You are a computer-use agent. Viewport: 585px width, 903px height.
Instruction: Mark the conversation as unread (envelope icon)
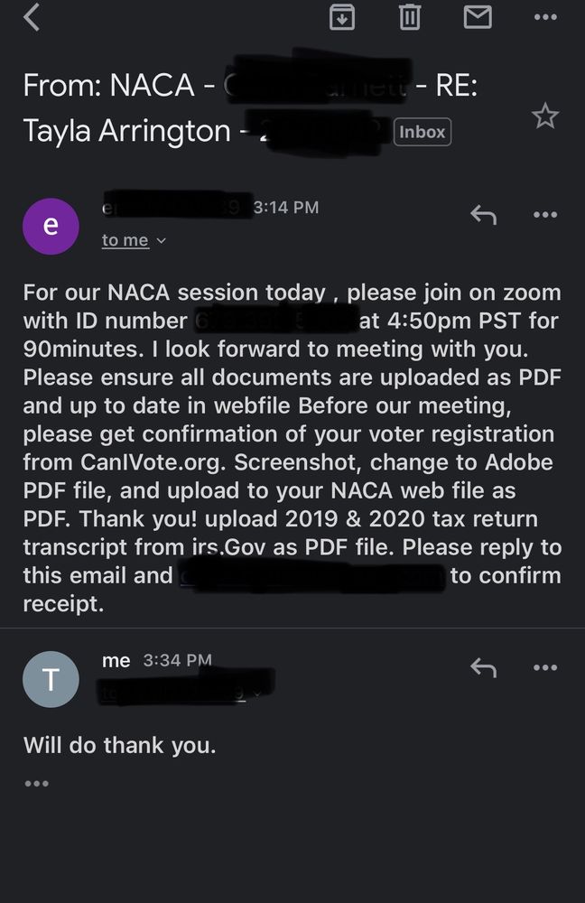[x=478, y=17]
